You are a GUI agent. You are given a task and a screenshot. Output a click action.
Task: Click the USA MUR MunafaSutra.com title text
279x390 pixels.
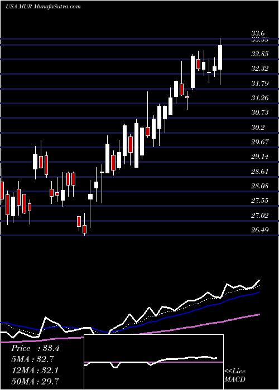click(x=43, y=7)
